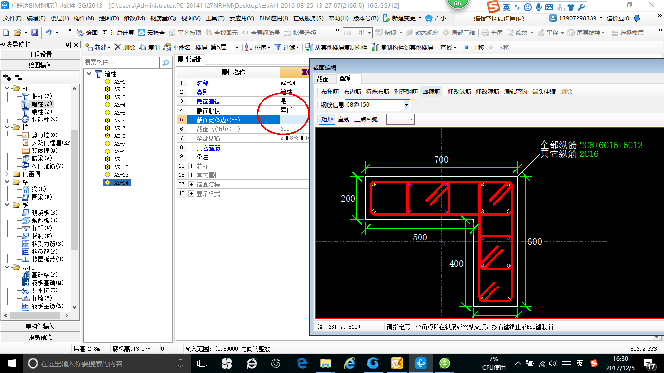
Task: Expand the 锚固搭接 property group
Action: 191,185
